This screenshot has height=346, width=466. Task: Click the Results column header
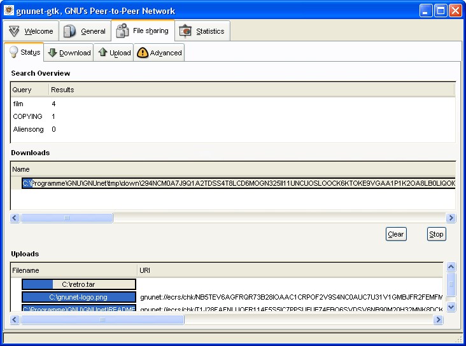251,90
